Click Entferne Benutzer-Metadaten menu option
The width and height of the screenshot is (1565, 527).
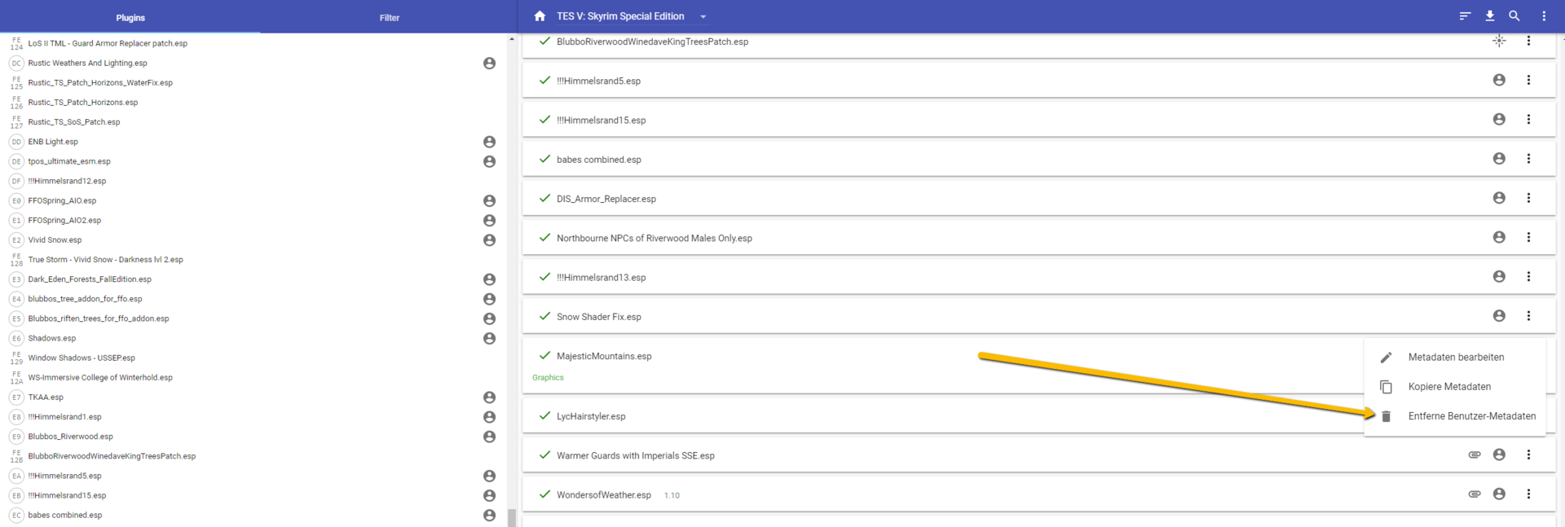tap(1470, 416)
